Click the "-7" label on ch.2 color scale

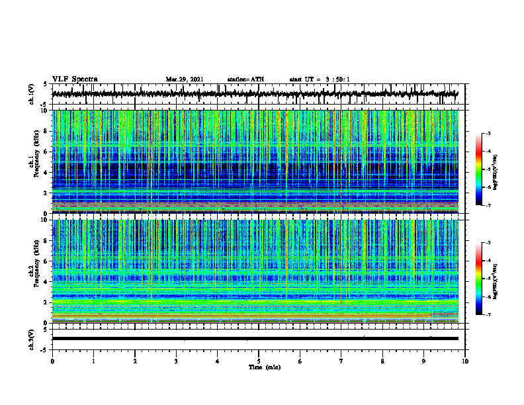pos(488,314)
